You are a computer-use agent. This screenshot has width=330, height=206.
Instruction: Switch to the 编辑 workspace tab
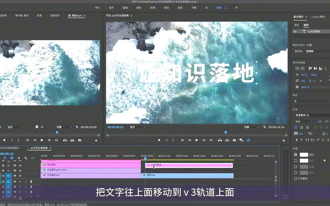pos(125,8)
